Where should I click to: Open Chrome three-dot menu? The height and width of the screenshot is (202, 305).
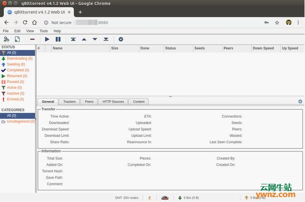tap(298, 23)
